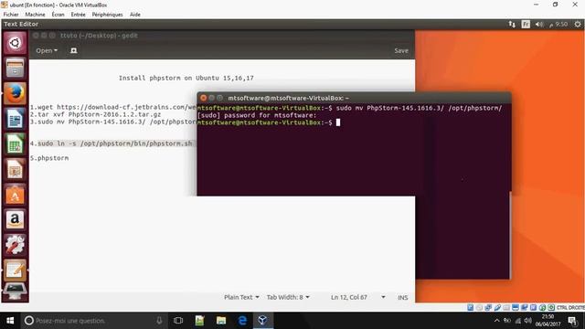Open the 'fr' keyboard layout indicator
The image size is (585, 329).
pos(526,25)
